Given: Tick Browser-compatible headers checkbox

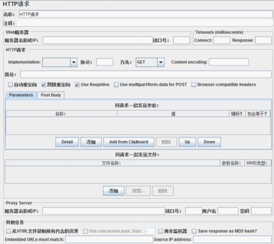Looking at the screenshot, I should click(194, 85).
